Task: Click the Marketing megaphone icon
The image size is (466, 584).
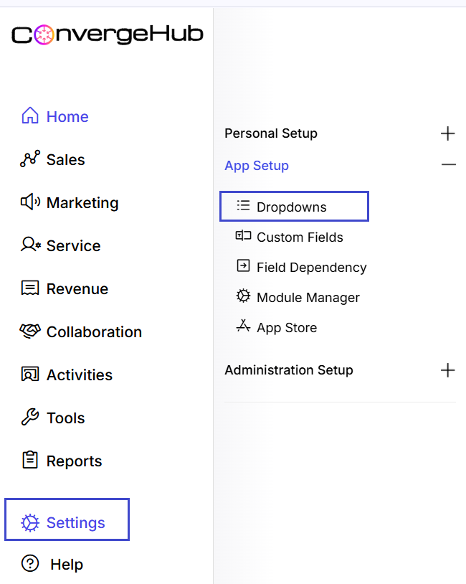Action: (30, 202)
